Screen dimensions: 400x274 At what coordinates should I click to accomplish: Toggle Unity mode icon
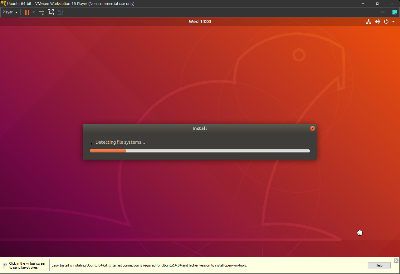(x=60, y=12)
